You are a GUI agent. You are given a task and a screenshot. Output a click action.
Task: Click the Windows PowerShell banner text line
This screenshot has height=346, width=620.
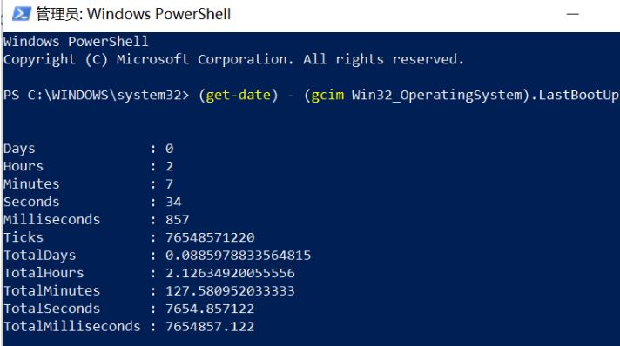pyautogui.click(x=76, y=42)
